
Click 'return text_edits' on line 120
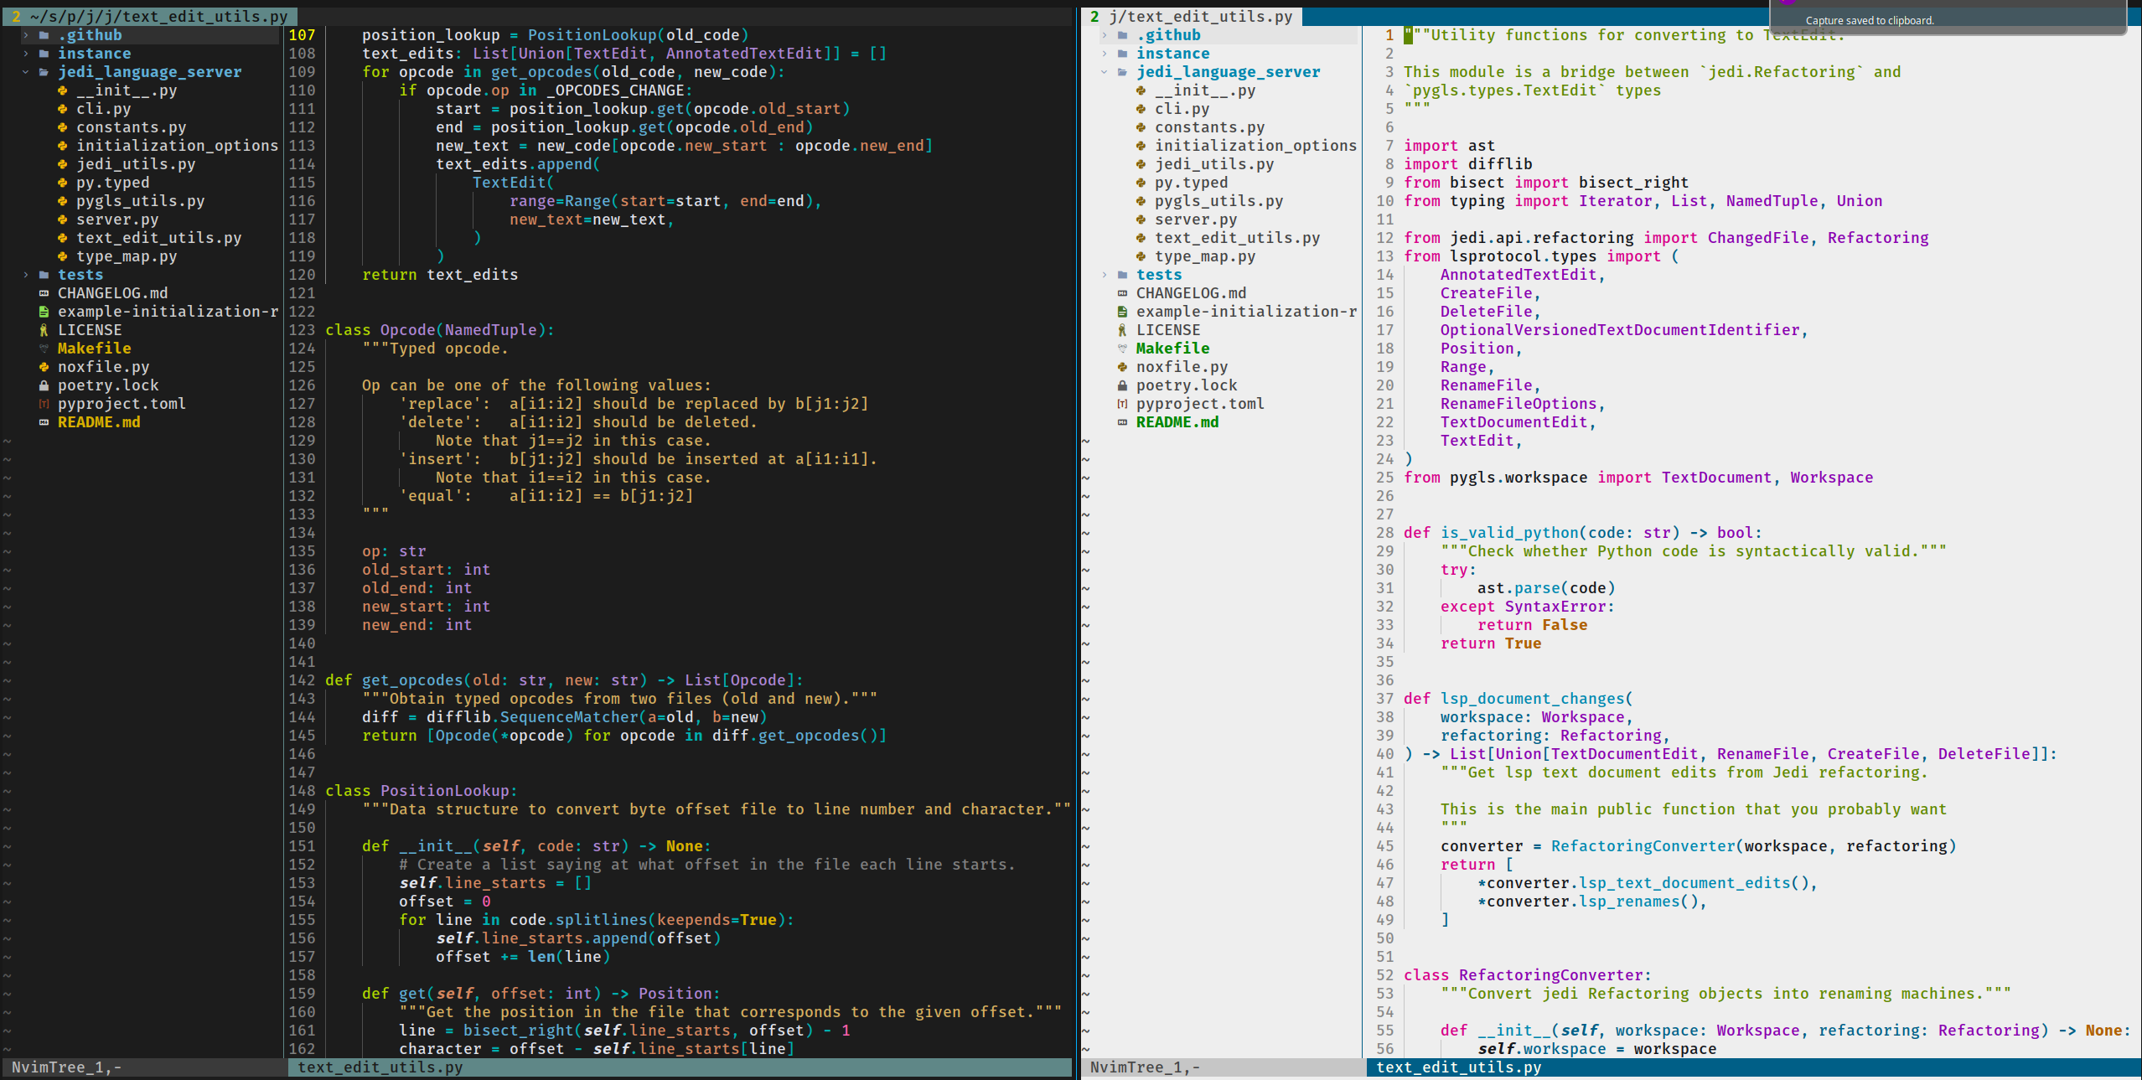440,275
